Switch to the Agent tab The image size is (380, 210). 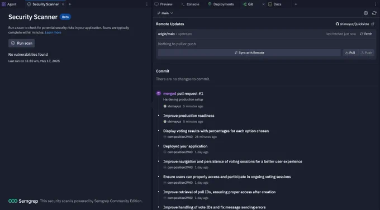9,4
